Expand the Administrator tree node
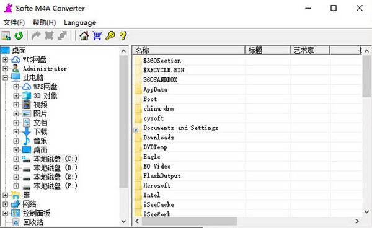This screenshot has width=372, height=228. [x=5, y=69]
